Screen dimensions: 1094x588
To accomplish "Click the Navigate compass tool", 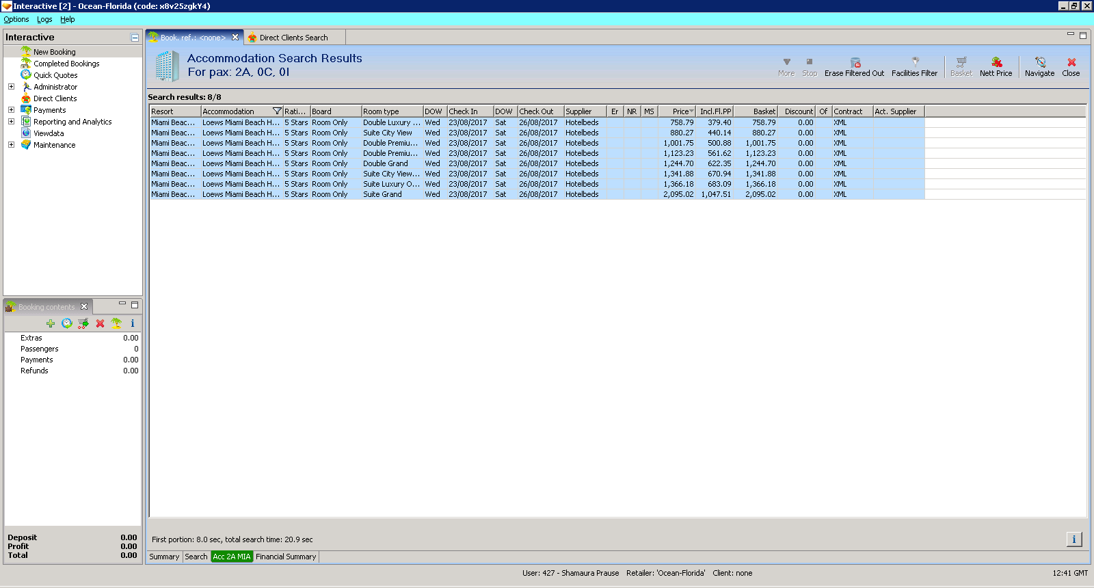I will pyautogui.click(x=1039, y=67).
